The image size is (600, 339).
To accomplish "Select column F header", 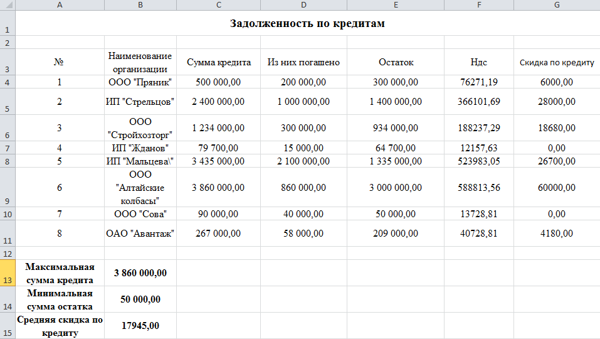I will (479, 4).
